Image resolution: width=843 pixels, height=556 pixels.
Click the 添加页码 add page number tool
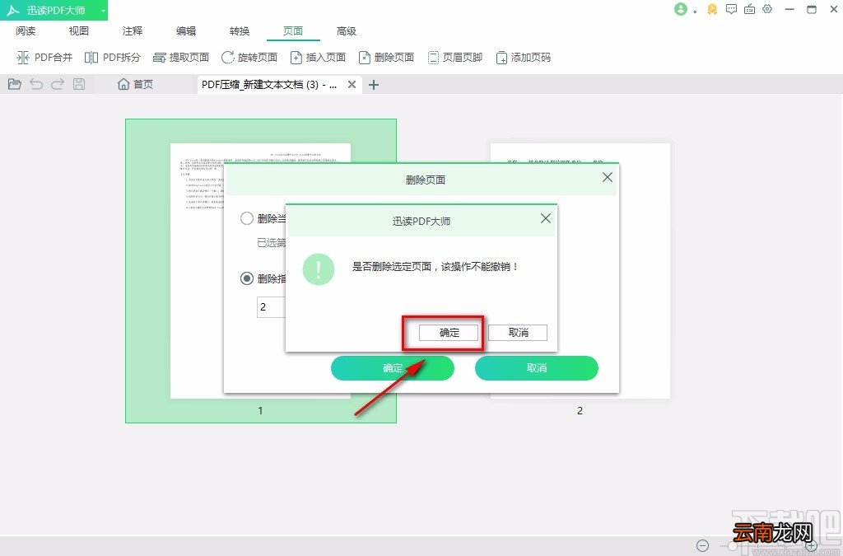[x=523, y=57]
